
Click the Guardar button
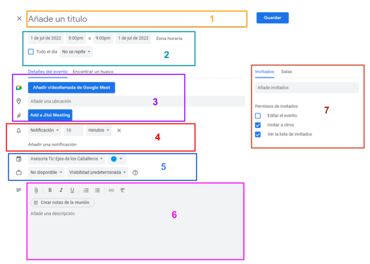[272, 17]
